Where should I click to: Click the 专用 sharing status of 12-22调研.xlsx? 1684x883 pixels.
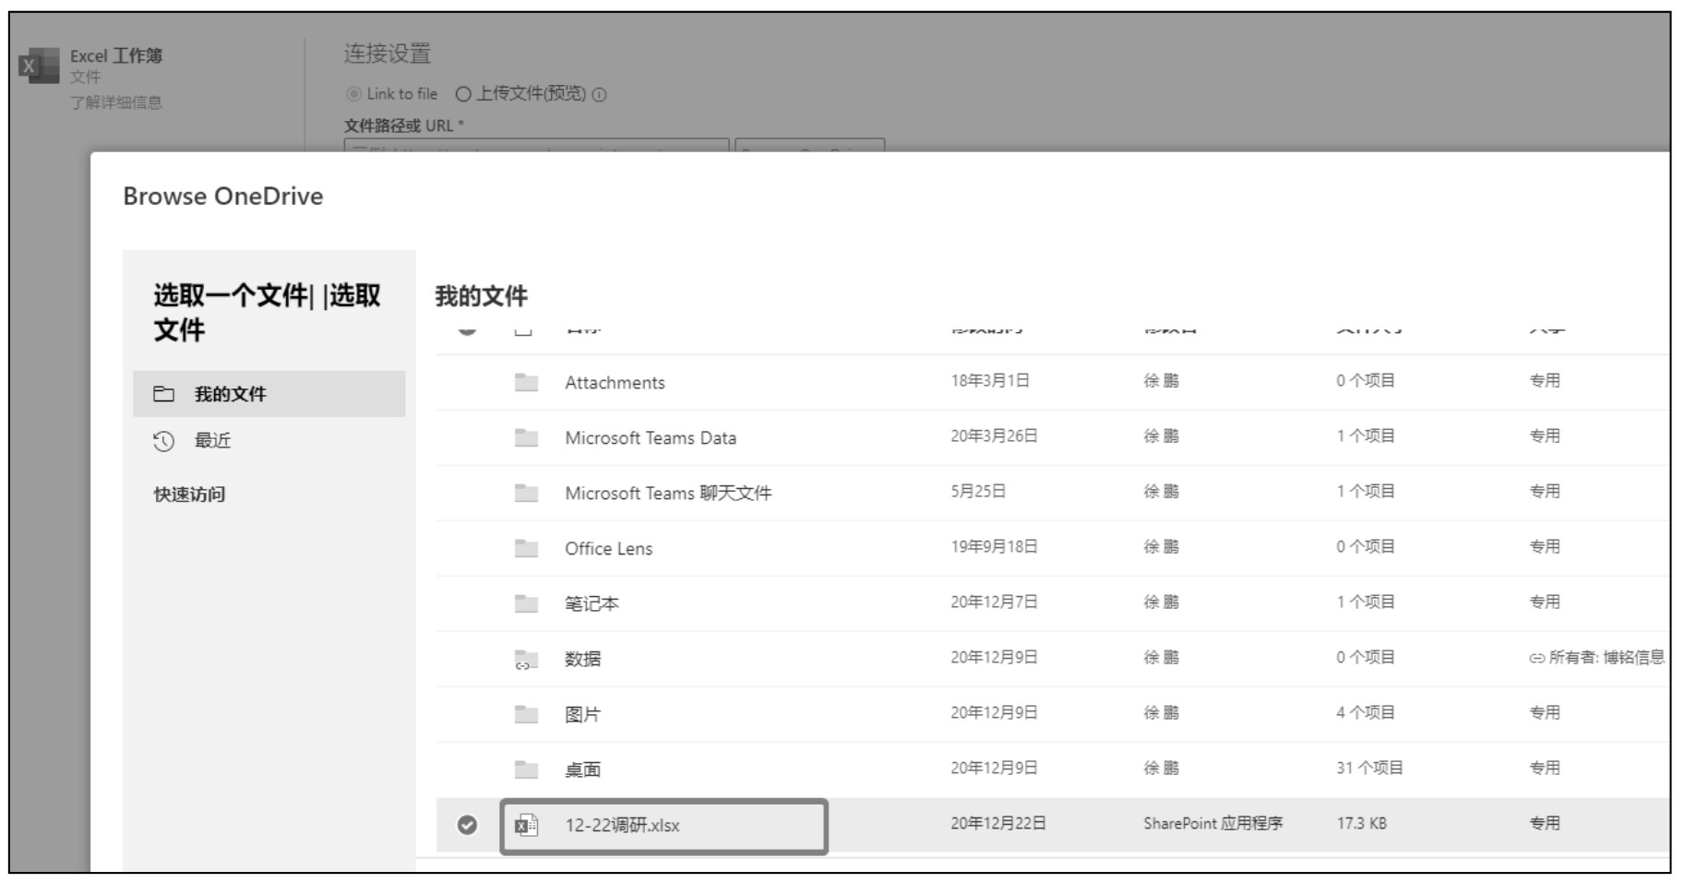point(1545,824)
